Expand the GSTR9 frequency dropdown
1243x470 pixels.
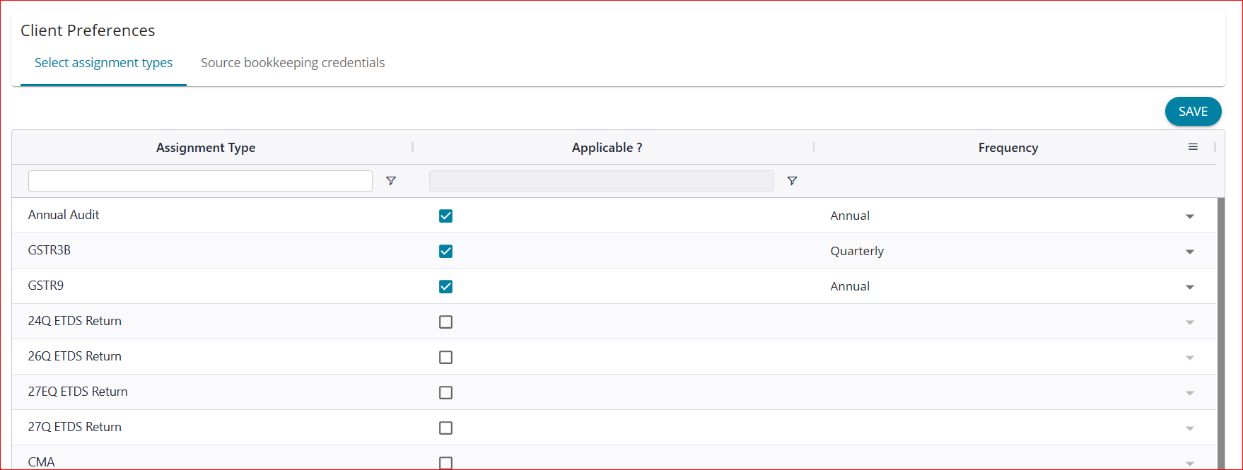[1190, 287]
